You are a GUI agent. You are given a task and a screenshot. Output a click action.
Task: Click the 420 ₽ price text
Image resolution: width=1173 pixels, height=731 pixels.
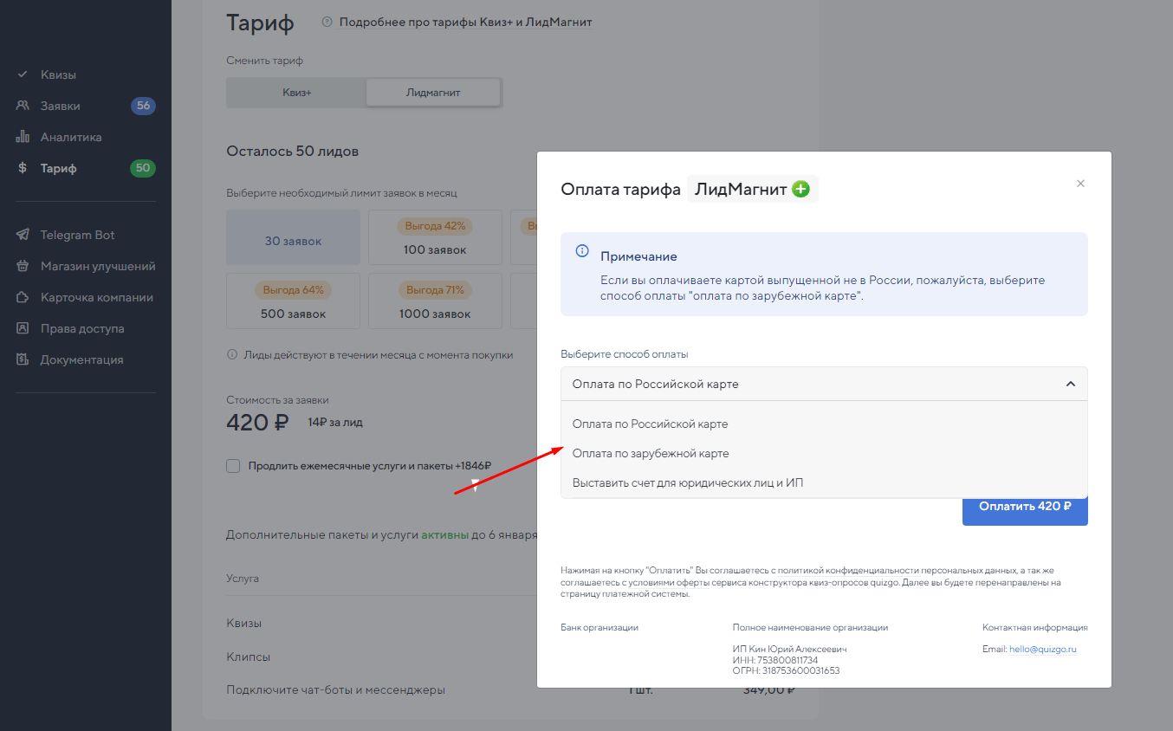tap(257, 423)
